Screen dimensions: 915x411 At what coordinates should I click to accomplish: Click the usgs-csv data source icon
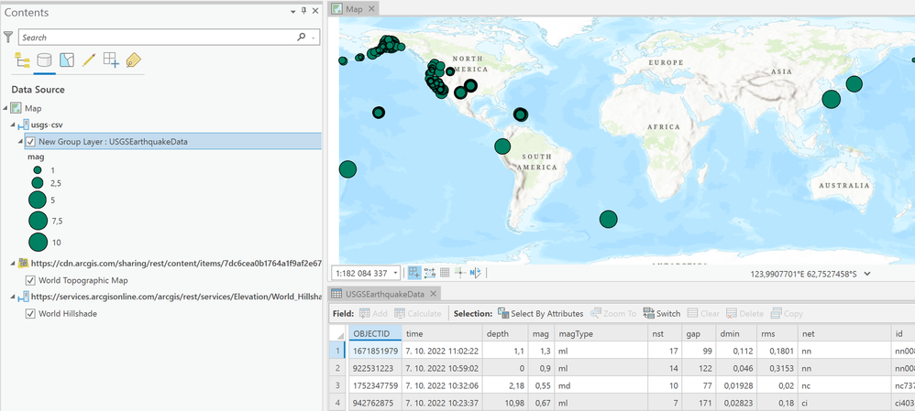click(25, 124)
